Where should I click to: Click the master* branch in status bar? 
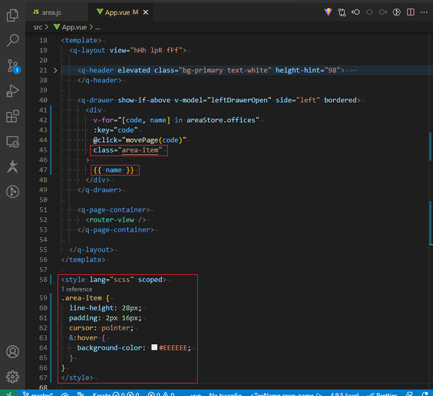[38, 394]
